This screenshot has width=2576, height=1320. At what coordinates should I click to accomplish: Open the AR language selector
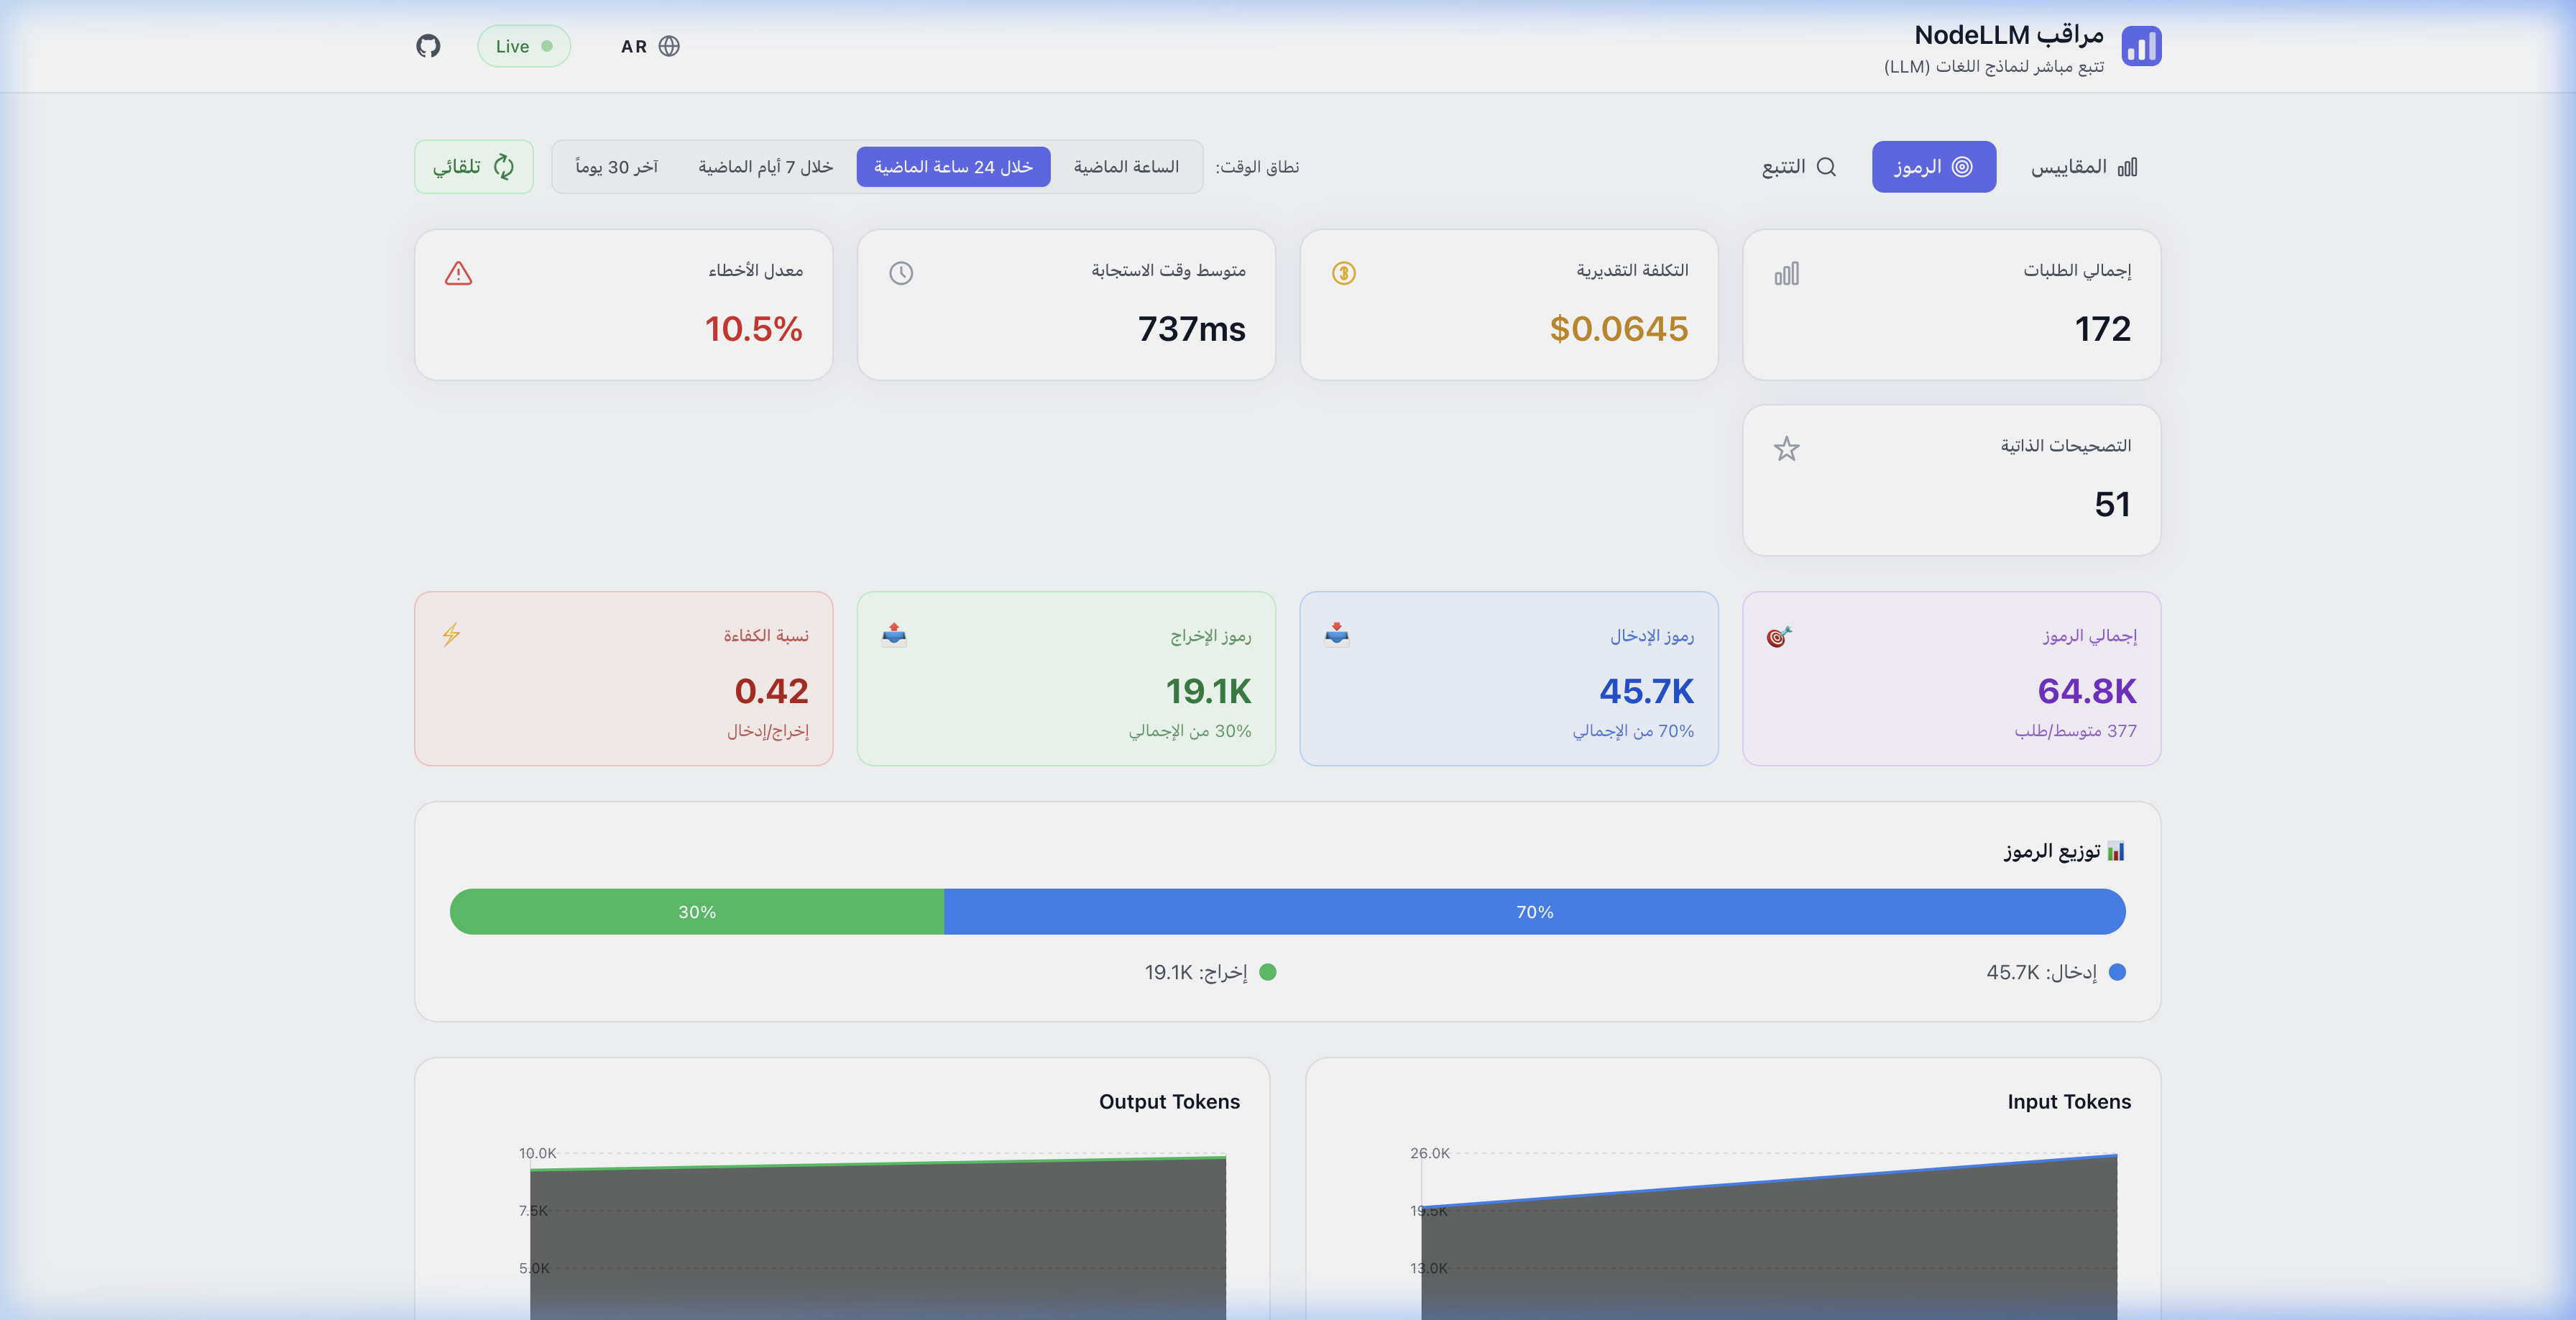[x=650, y=46]
